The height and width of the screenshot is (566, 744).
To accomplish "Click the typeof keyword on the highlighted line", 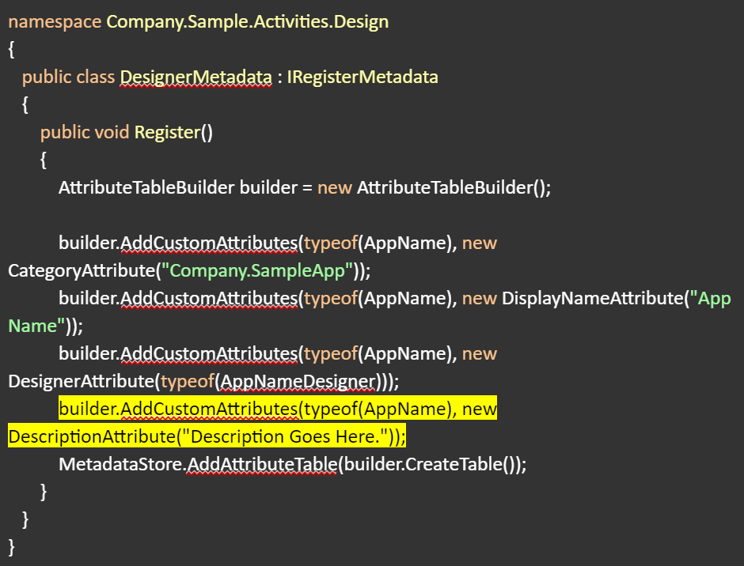I will [x=332, y=408].
